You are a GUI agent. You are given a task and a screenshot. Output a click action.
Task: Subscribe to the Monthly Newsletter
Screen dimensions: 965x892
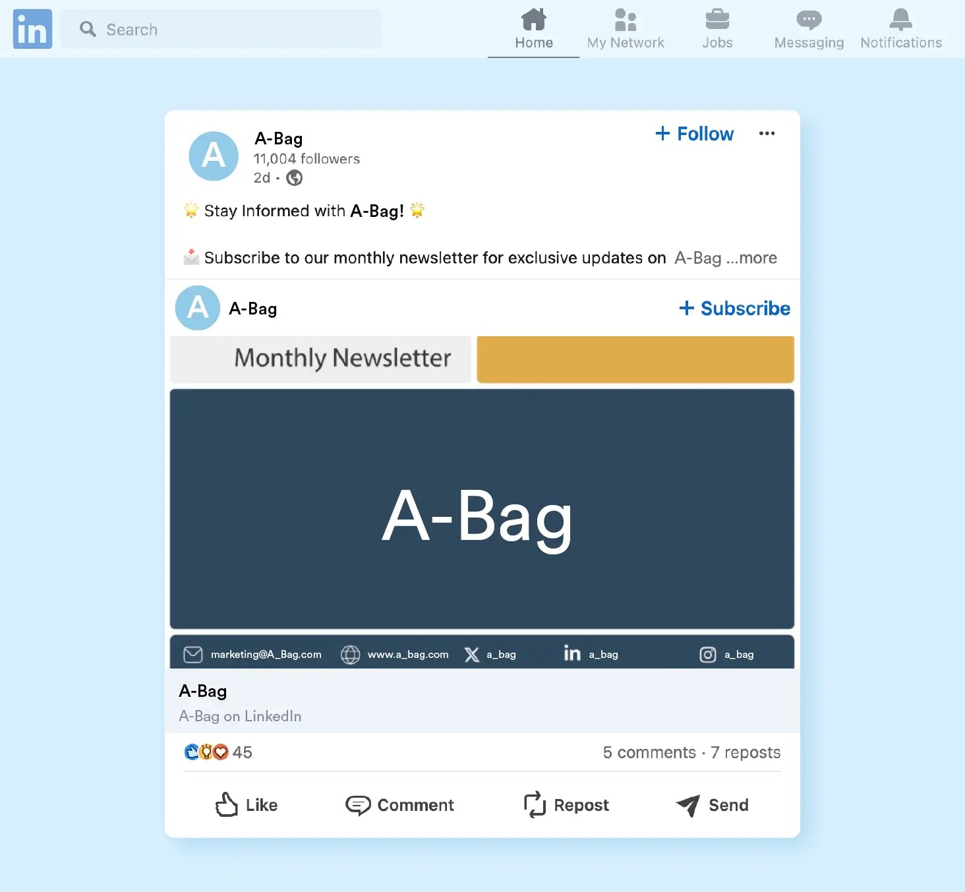[x=734, y=308]
